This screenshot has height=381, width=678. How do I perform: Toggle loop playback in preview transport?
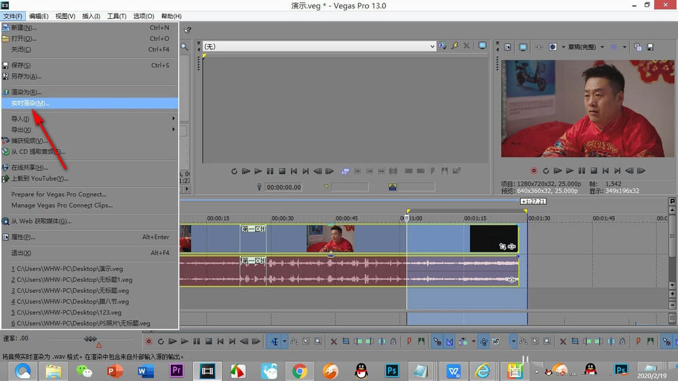point(546,171)
